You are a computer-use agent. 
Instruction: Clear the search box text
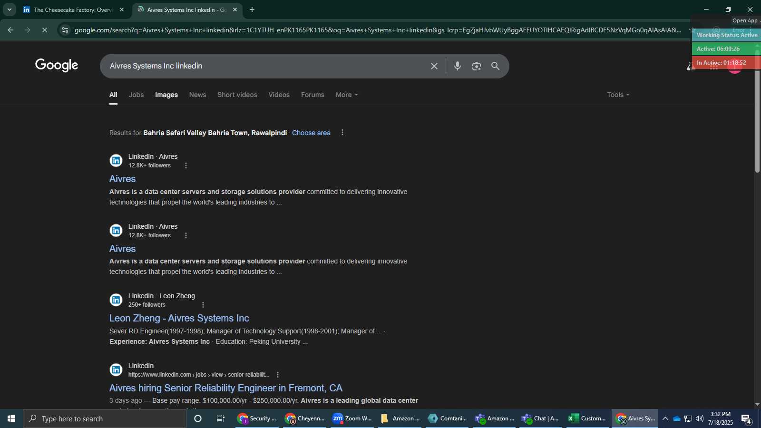[434, 66]
